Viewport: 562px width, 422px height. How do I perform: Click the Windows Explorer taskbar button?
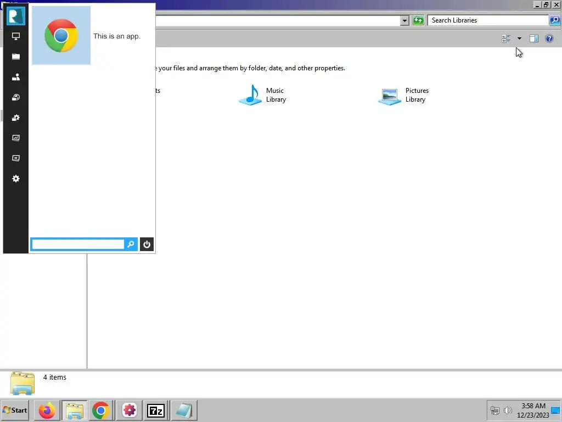click(x=75, y=410)
